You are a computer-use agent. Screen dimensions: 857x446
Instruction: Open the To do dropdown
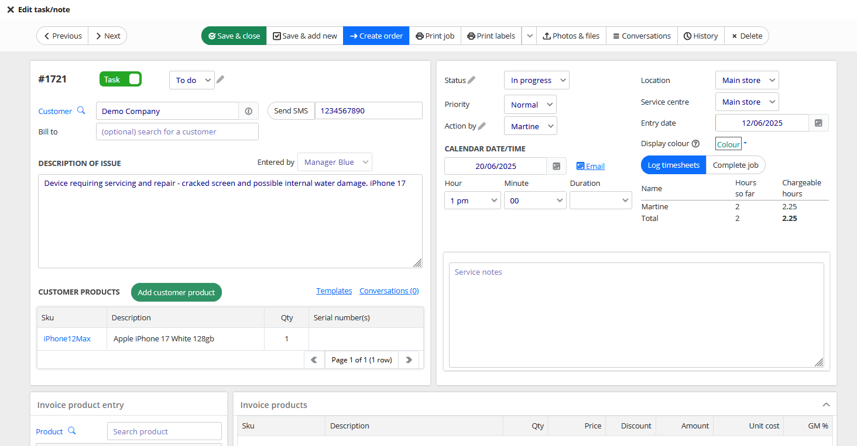tap(192, 80)
